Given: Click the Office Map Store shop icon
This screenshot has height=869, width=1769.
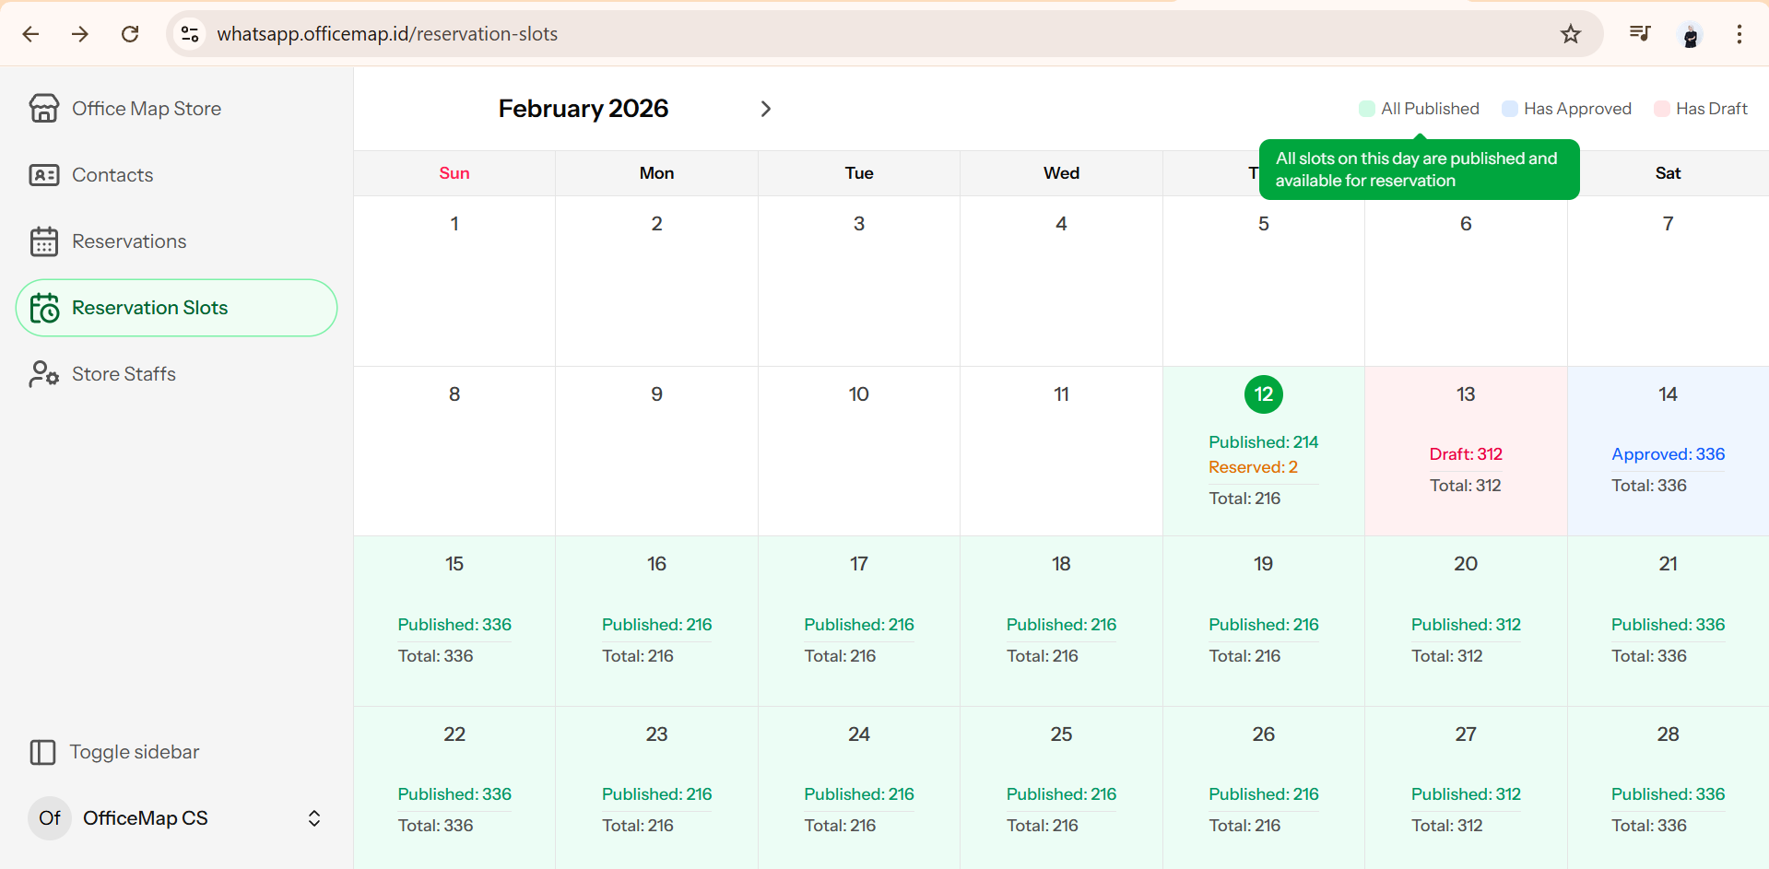Looking at the screenshot, I should 43,109.
